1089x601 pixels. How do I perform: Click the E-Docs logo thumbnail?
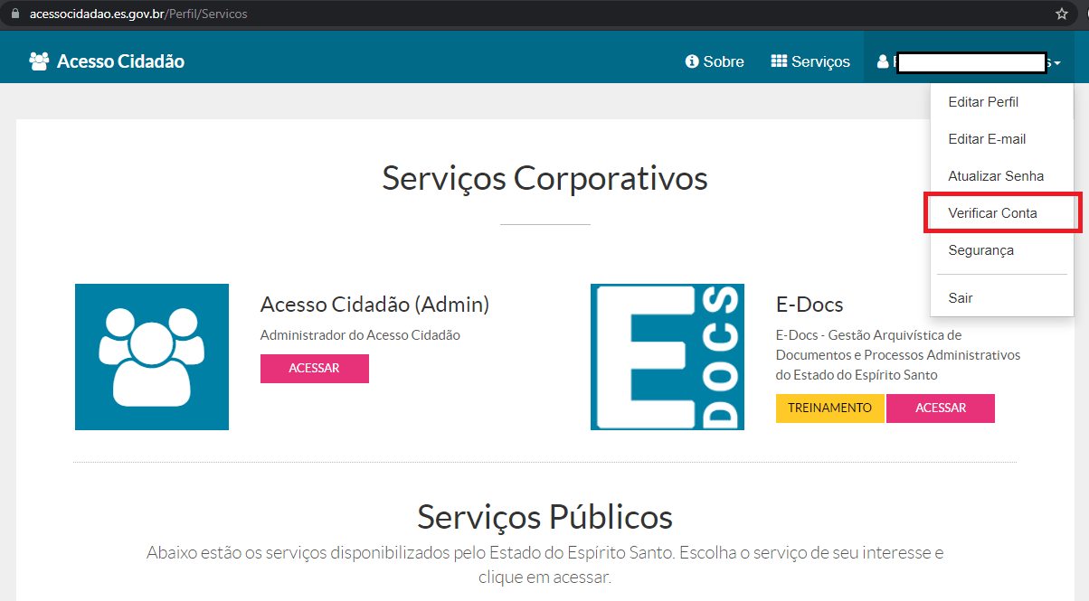(668, 357)
